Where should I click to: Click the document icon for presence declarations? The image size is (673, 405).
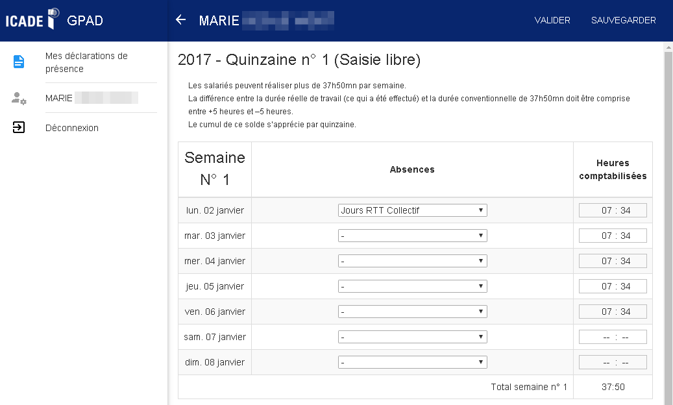(19, 62)
